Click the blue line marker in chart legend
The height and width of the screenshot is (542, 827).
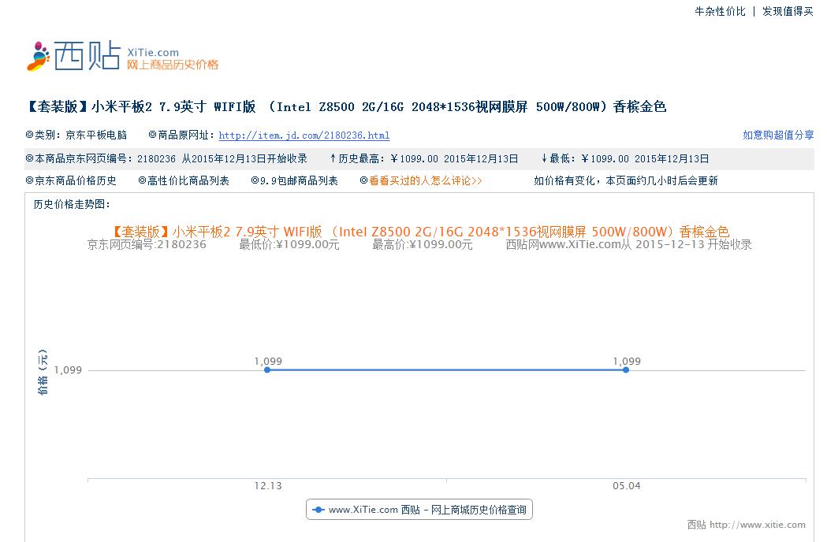(318, 509)
